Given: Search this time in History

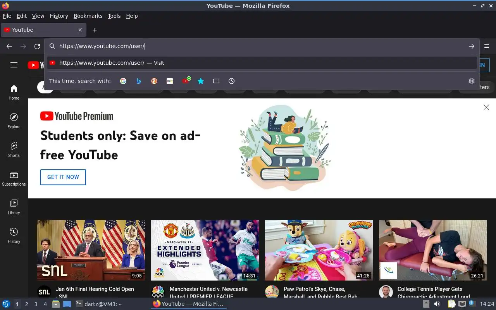Looking at the screenshot, I should pyautogui.click(x=232, y=81).
